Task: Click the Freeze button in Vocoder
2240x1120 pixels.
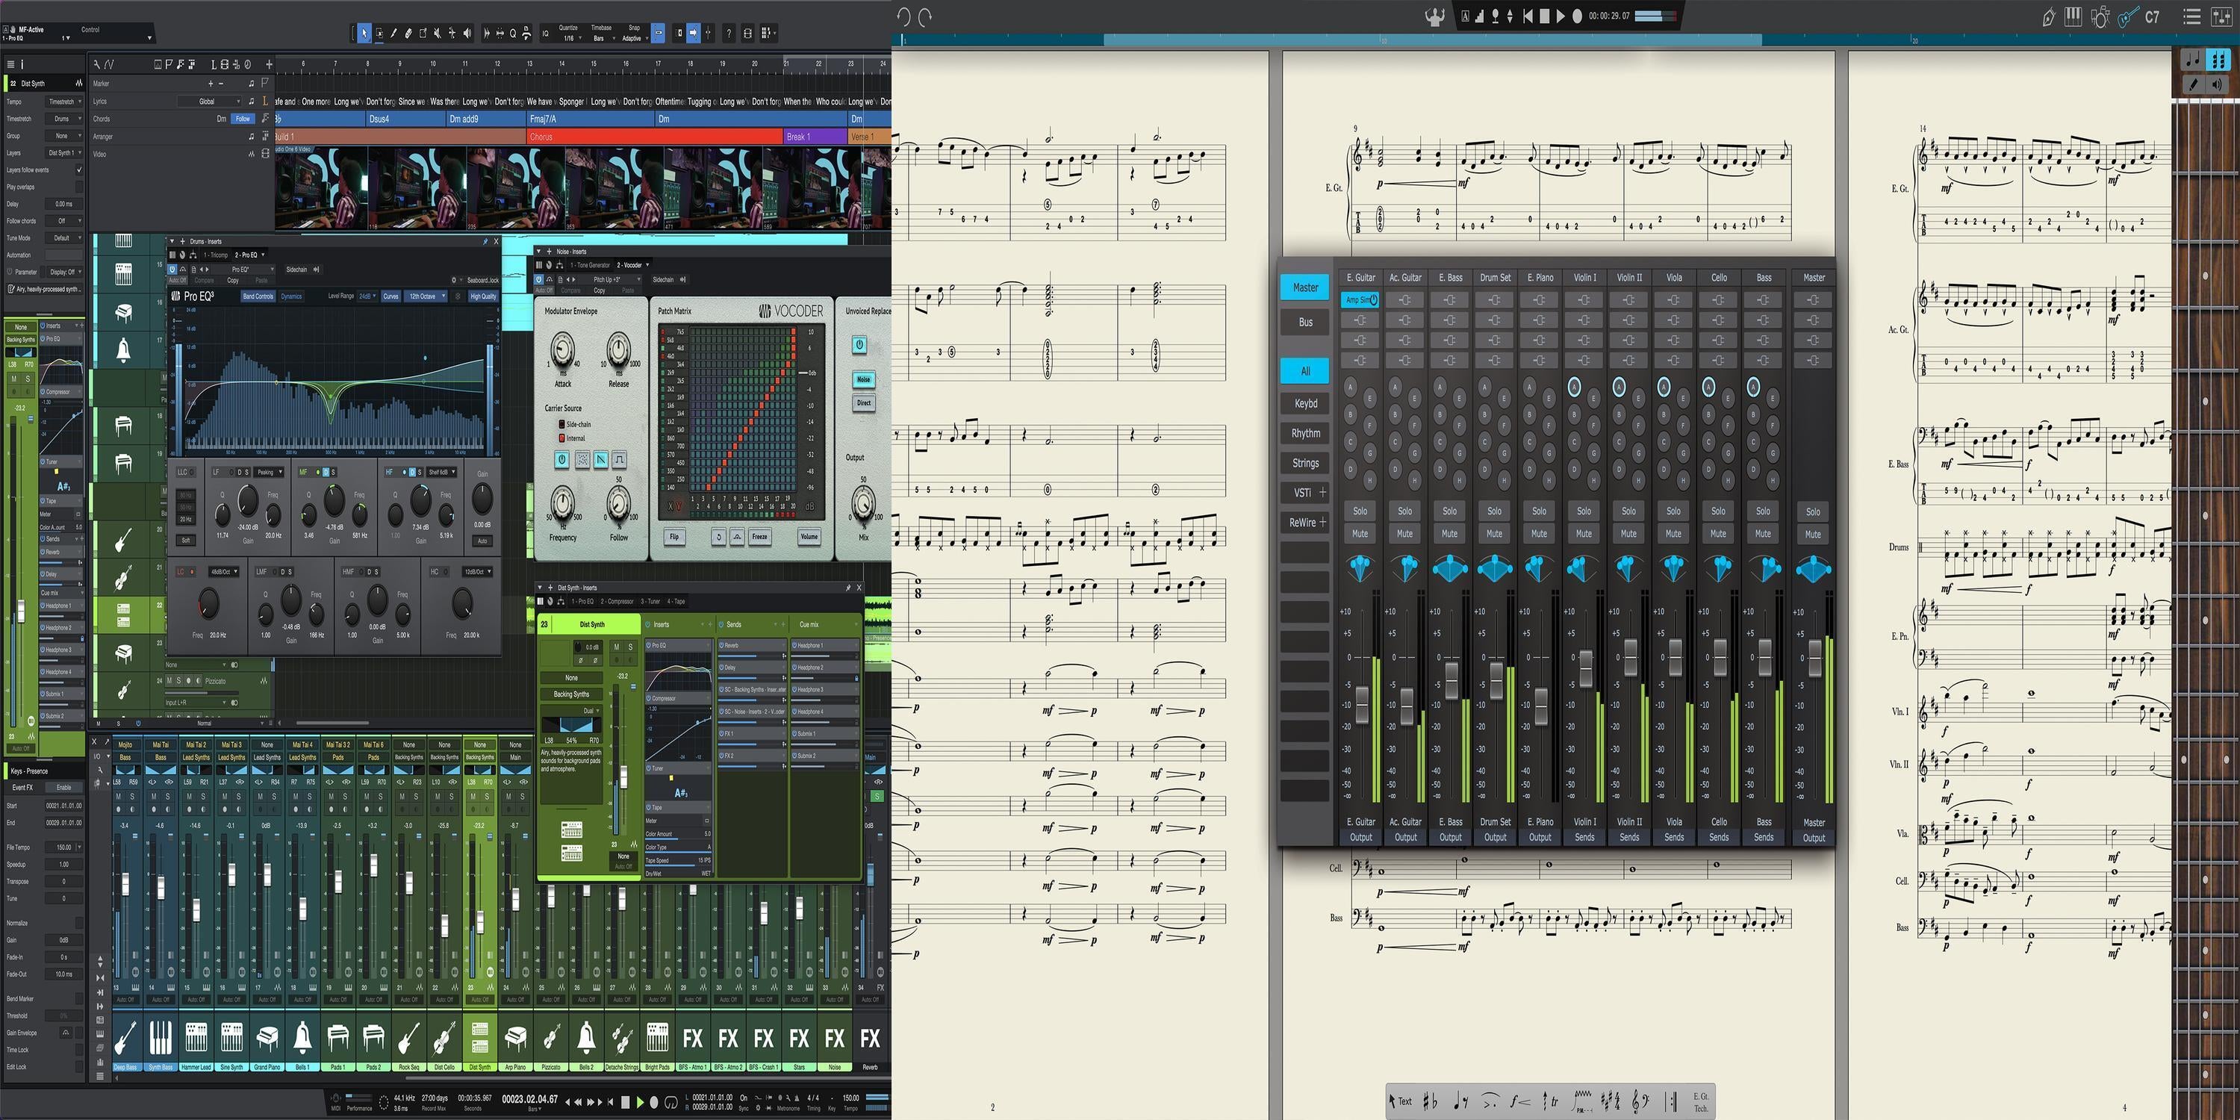Action: (759, 537)
